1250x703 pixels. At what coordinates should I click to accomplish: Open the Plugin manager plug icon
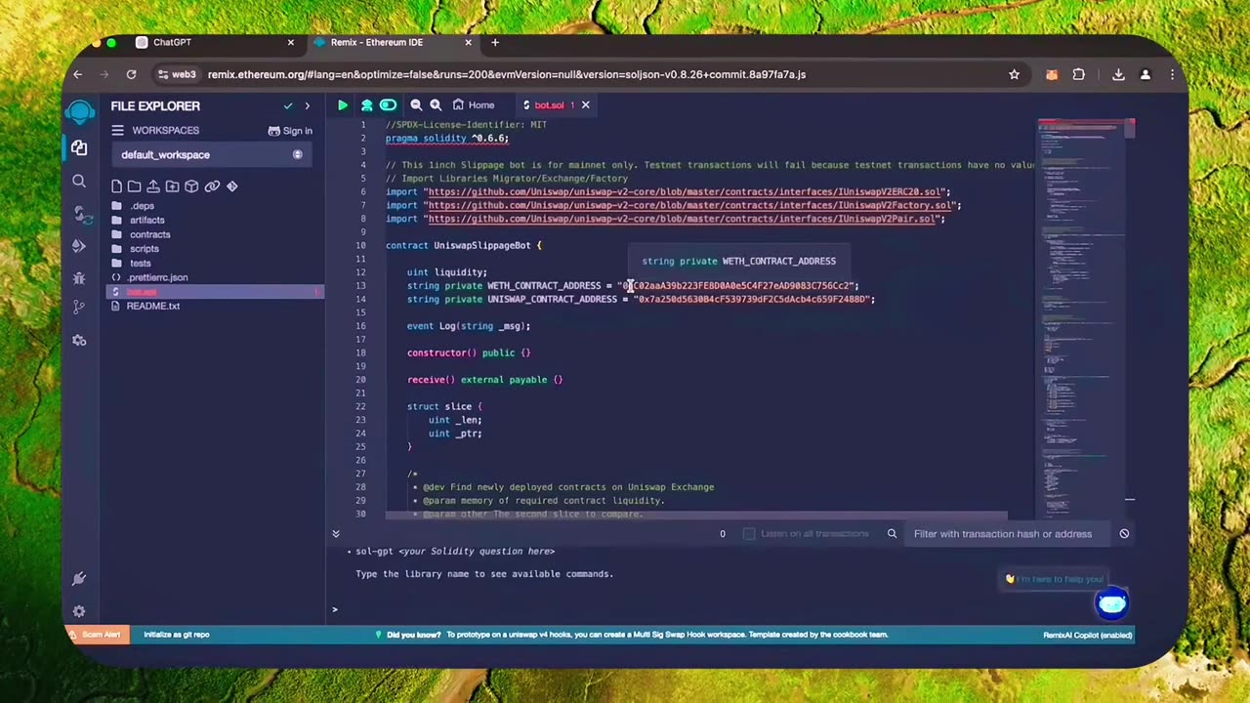point(79,579)
